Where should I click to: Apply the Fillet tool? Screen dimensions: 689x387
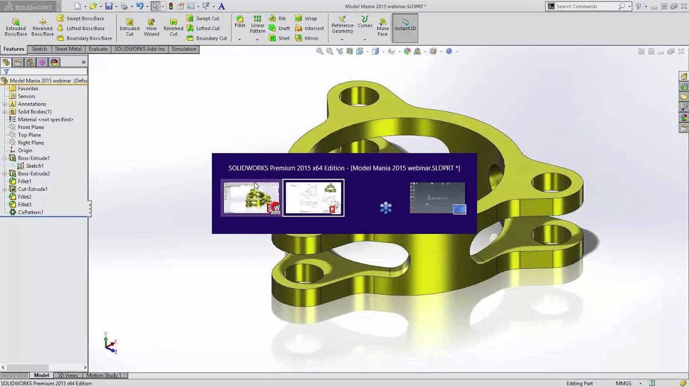(240, 21)
